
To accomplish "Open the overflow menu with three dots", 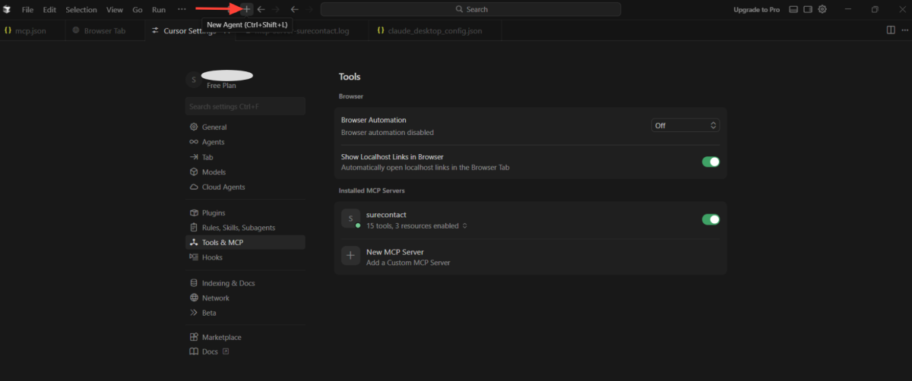I will (182, 9).
